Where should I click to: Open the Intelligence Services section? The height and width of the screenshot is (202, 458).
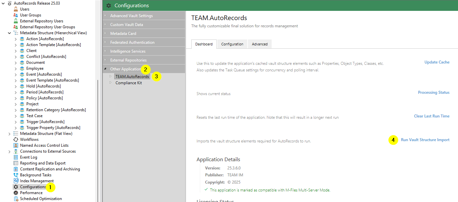(x=144, y=51)
